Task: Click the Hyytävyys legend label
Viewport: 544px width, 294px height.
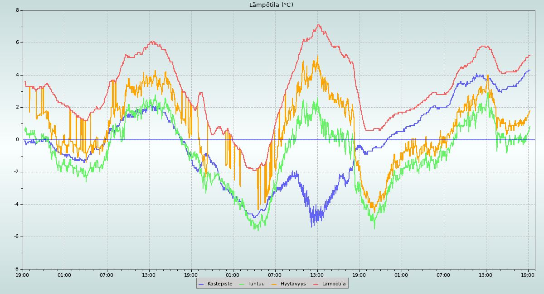Action: click(x=293, y=284)
